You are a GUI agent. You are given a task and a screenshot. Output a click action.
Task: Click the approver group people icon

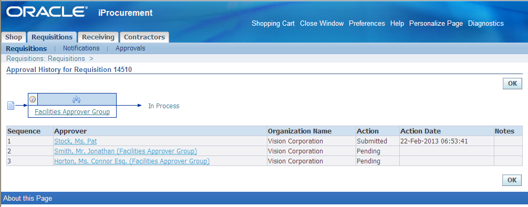[x=77, y=99]
